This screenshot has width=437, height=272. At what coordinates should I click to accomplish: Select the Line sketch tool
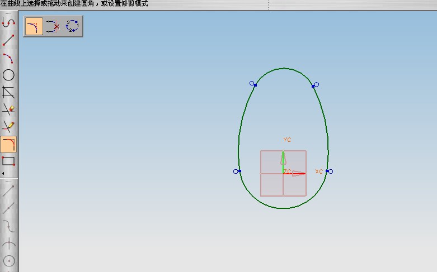point(8,40)
